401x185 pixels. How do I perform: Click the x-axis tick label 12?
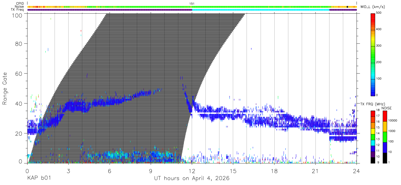192,171
